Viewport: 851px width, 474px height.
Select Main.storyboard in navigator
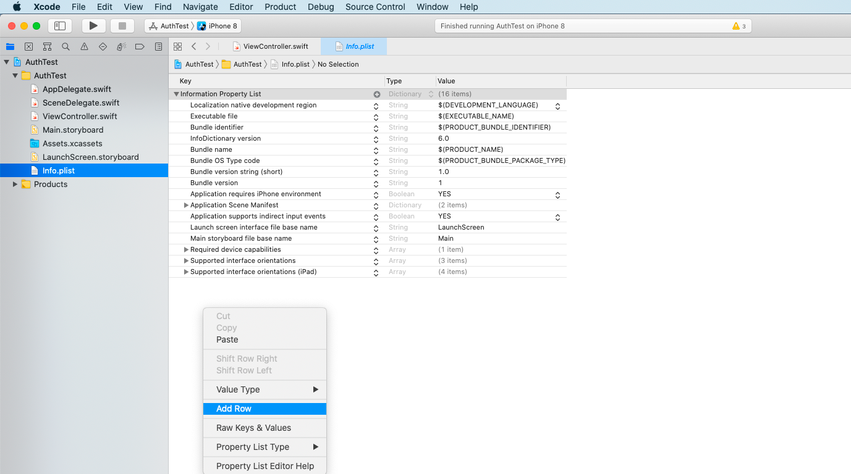click(x=73, y=130)
